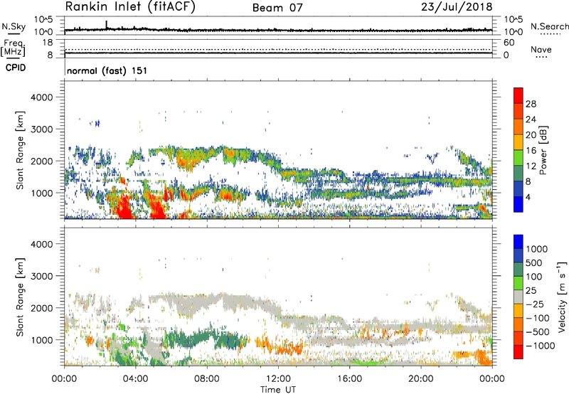Click the '08:00' time tick label
Viewport: 569px width, 394px height.
(207, 379)
